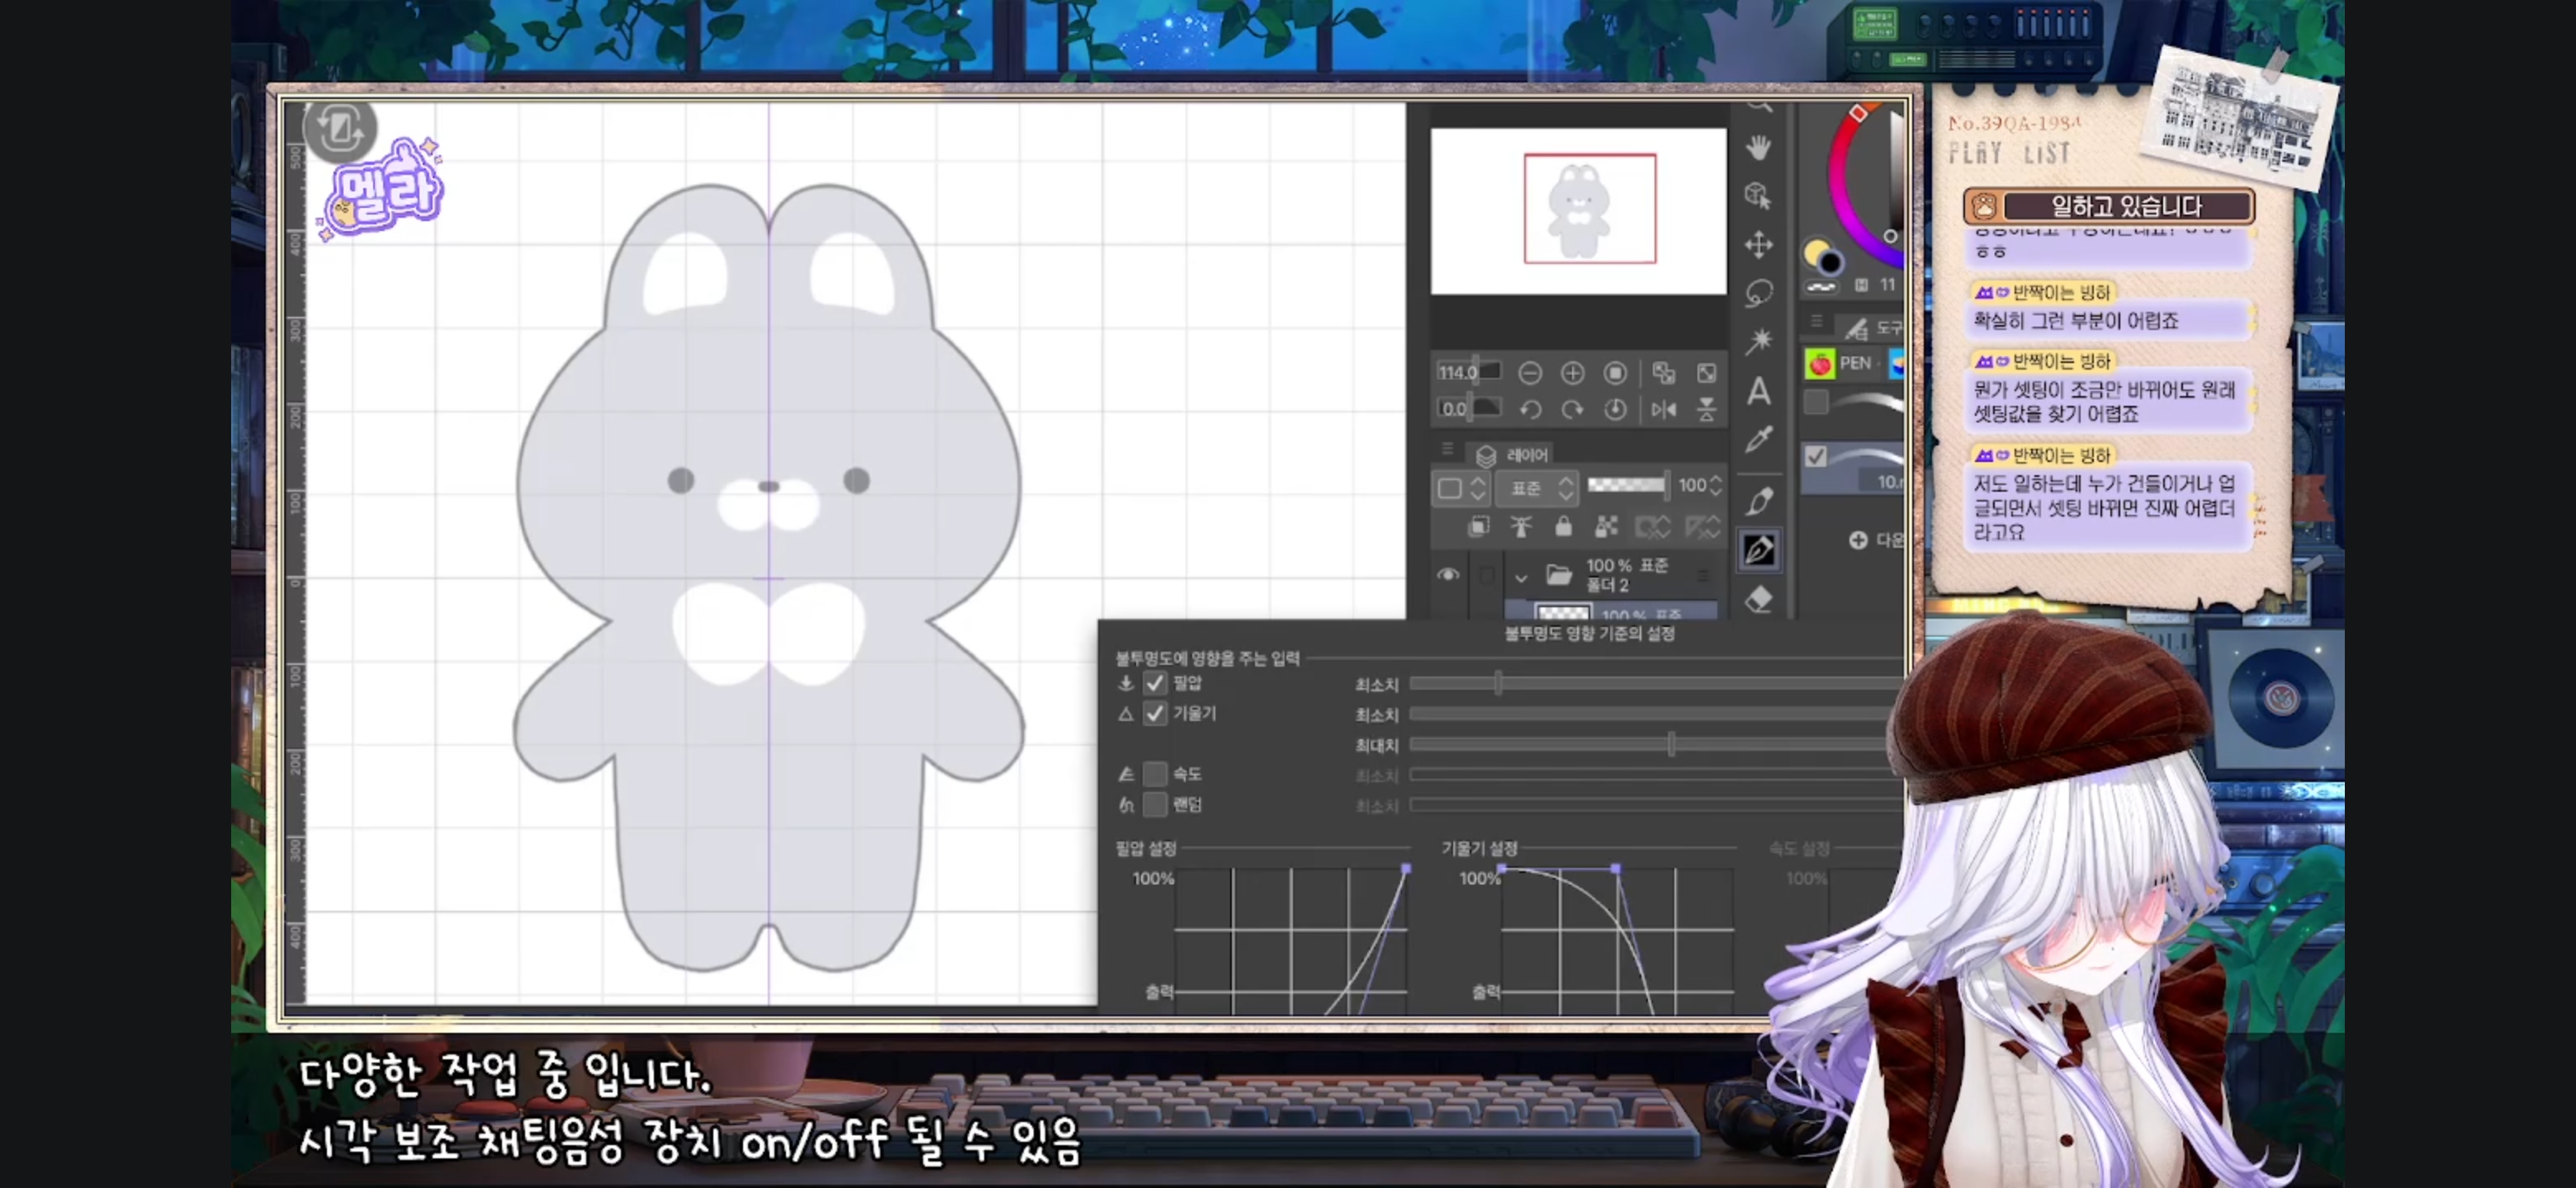
Task: Click the yellow main color swatch
Action: (x=1815, y=251)
